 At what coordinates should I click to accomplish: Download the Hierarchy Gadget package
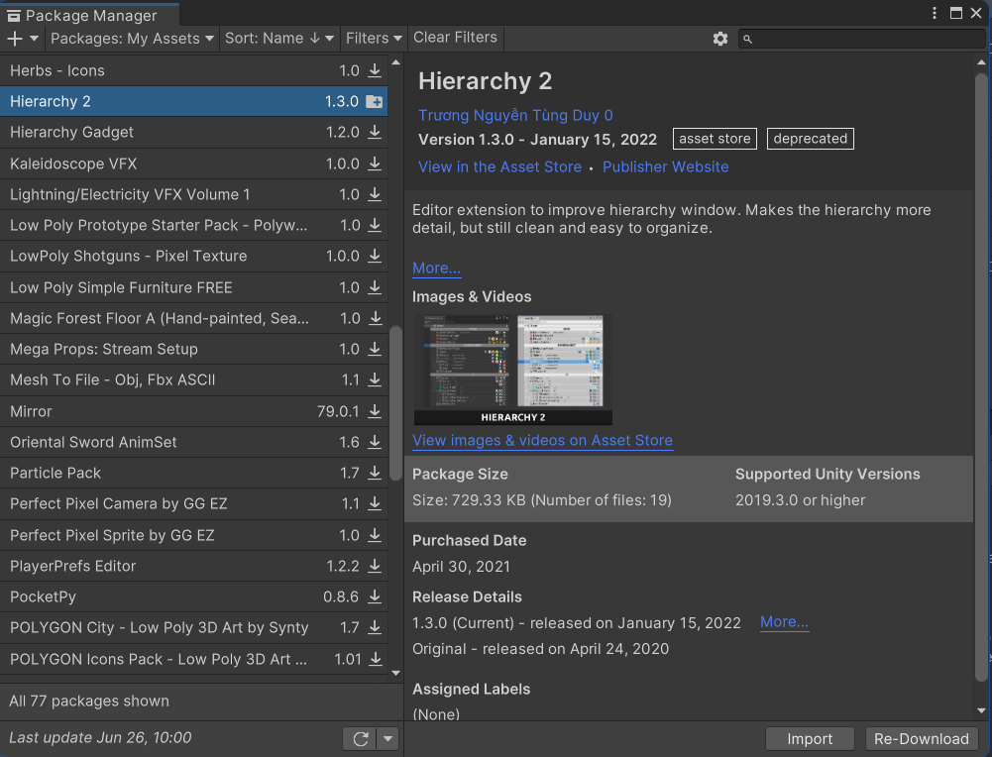tap(375, 132)
